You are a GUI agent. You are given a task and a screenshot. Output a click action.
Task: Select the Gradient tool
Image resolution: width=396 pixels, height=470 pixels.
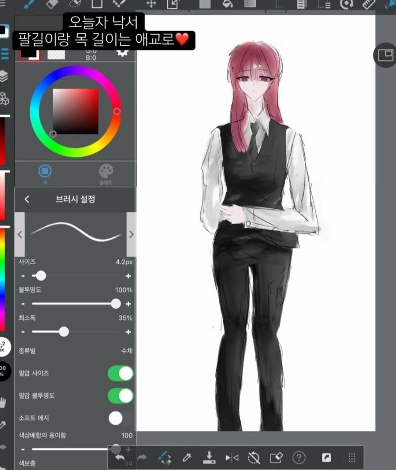coord(250,3)
